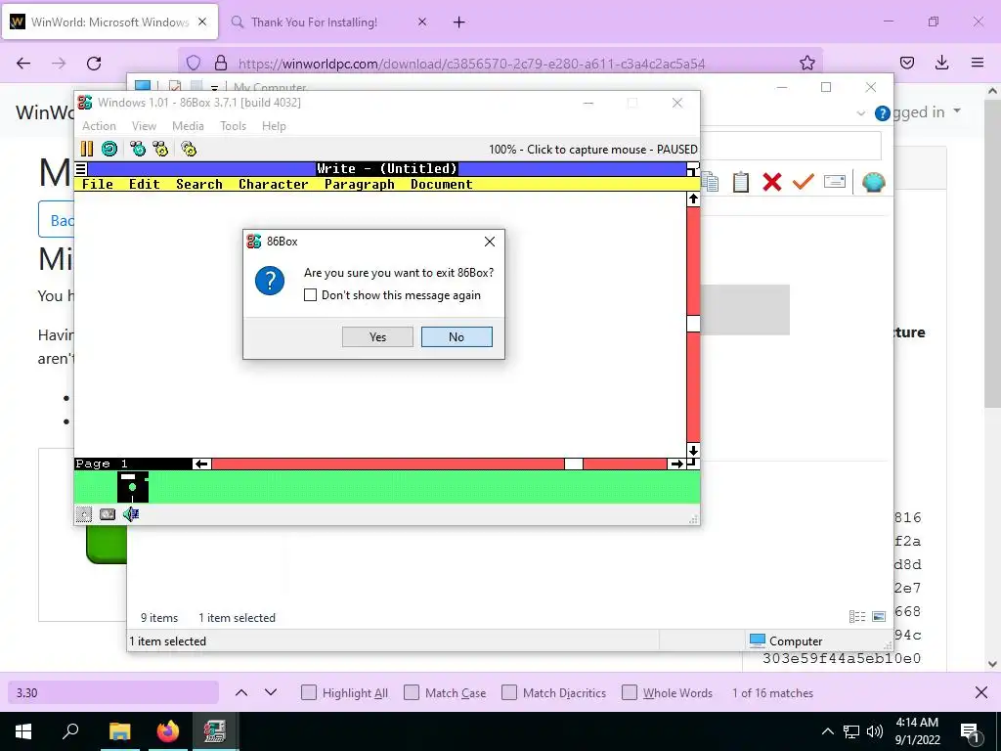Click the floppy drive status bar icon
Screen dimensions: 1001x751
pos(84,514)
